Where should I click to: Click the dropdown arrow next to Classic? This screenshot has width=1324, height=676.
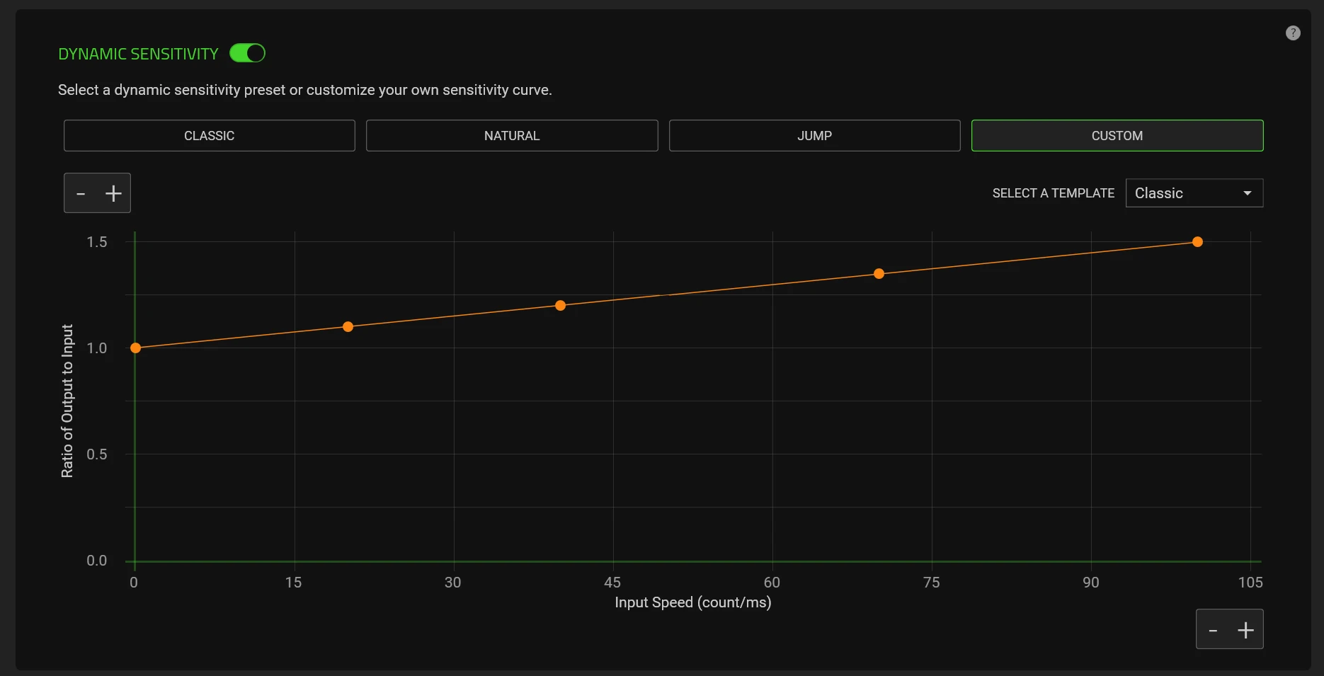coord(1247,193)
